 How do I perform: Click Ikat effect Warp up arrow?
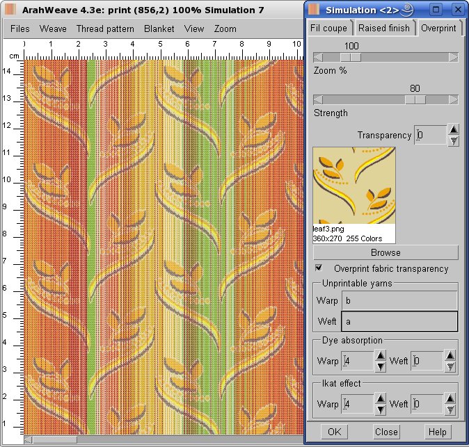point(381,398)
